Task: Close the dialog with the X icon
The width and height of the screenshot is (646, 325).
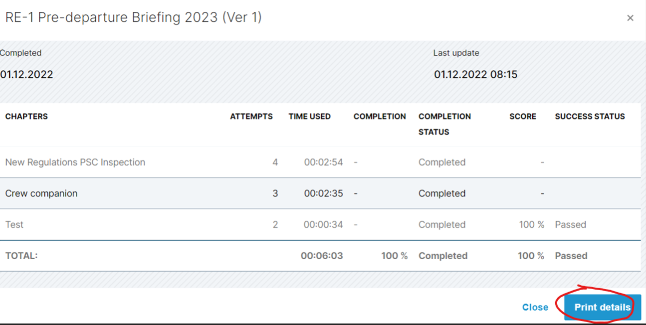Action: point(630,18)
